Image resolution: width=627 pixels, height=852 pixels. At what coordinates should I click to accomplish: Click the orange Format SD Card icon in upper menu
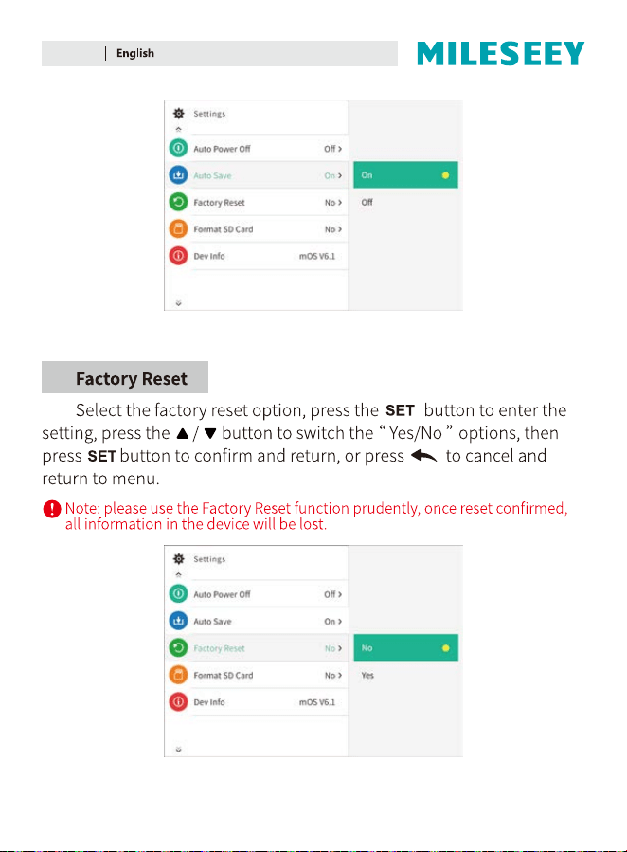[178, 228]
